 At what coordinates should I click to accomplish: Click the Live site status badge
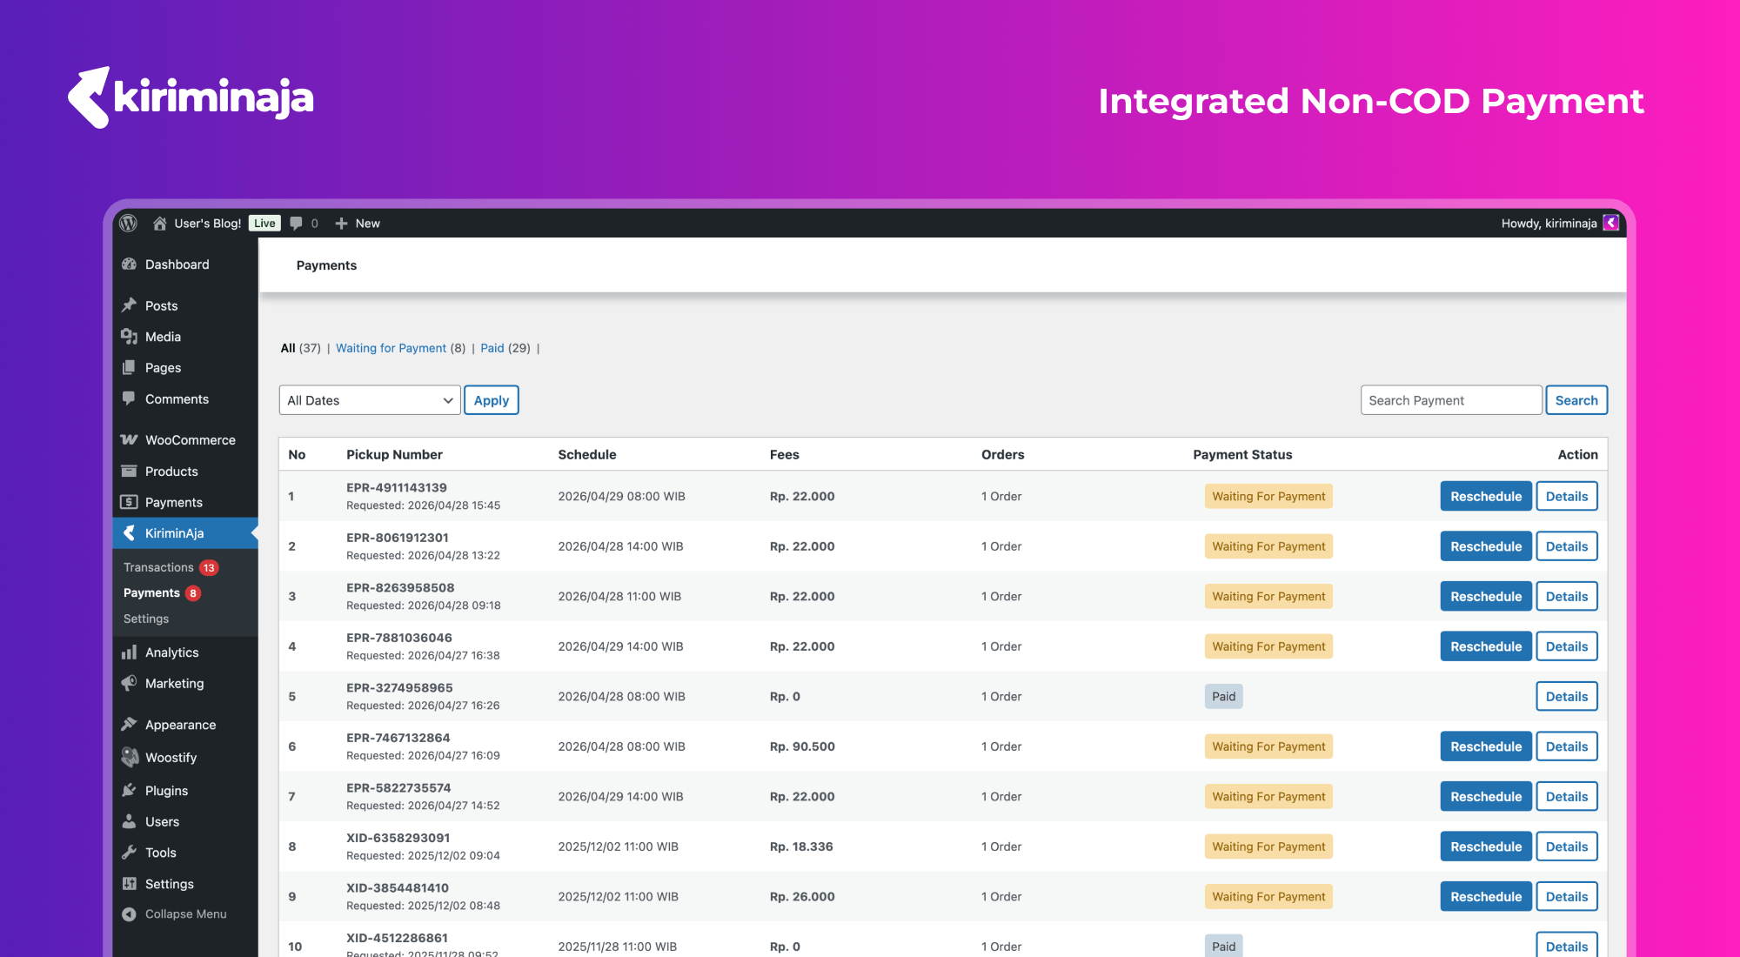[264, 224]
